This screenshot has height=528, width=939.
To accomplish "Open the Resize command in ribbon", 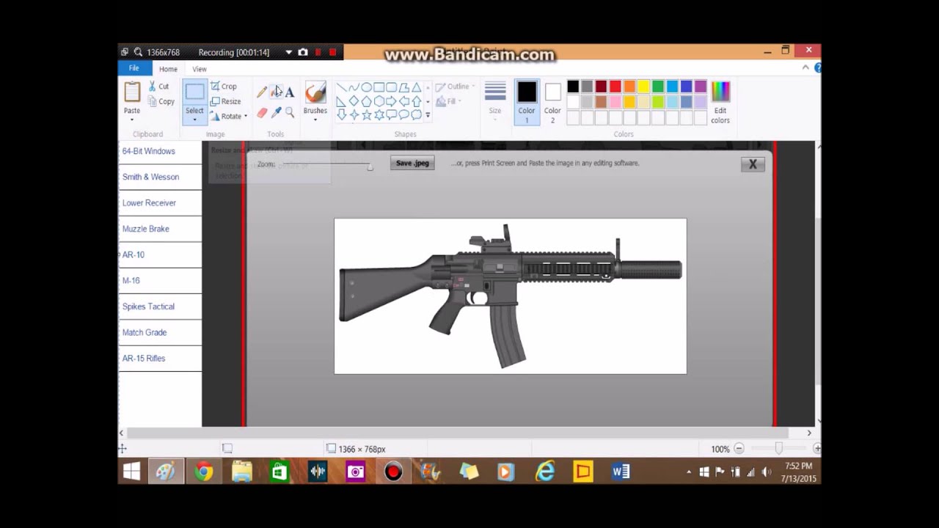I will tap(226, 101).
